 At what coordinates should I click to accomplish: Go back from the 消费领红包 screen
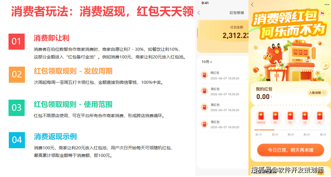pyautogui.click(x=252, y=5)
